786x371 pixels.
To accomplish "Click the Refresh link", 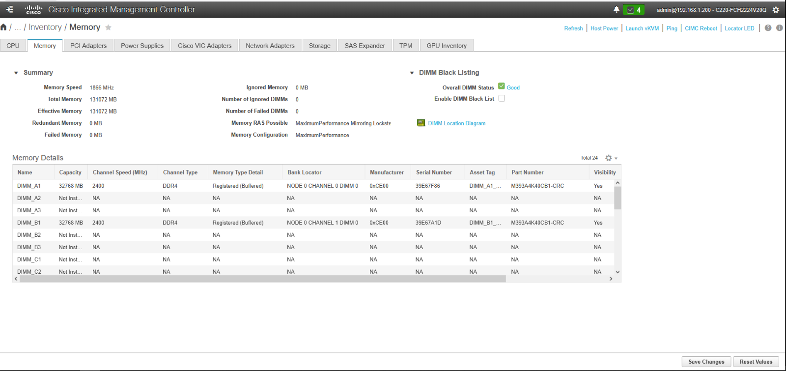I will click(573, 29).
